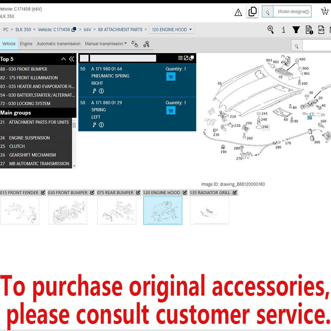Click the Model designation input field
Screen dimensions: 331x331
(292, 12)
